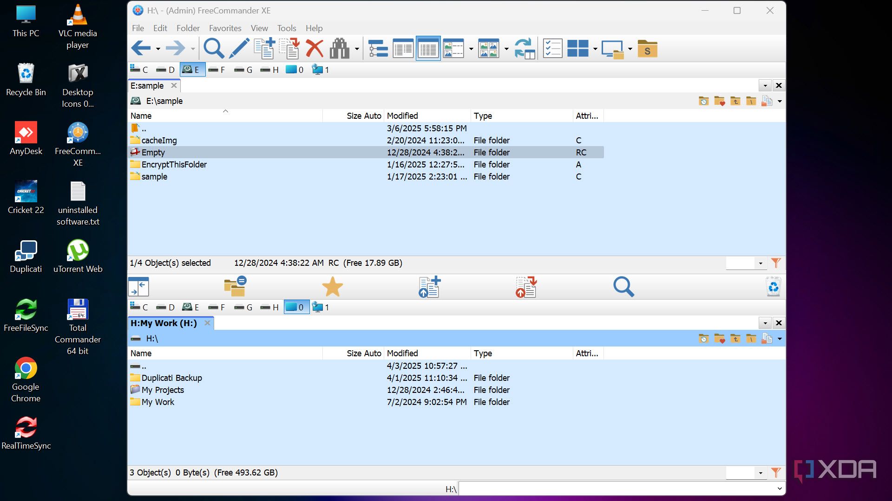This screenshot has width=892, height=501.
Task: Click the S folder icon in toolbar
Action: 647,48
